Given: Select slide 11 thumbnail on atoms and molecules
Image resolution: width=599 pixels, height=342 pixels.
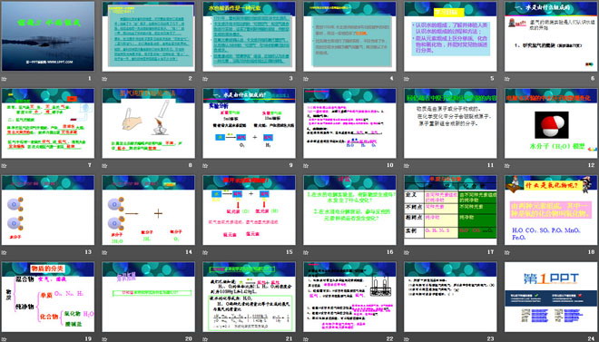Looking at the screenshot, I should click(x=450, y=123).
